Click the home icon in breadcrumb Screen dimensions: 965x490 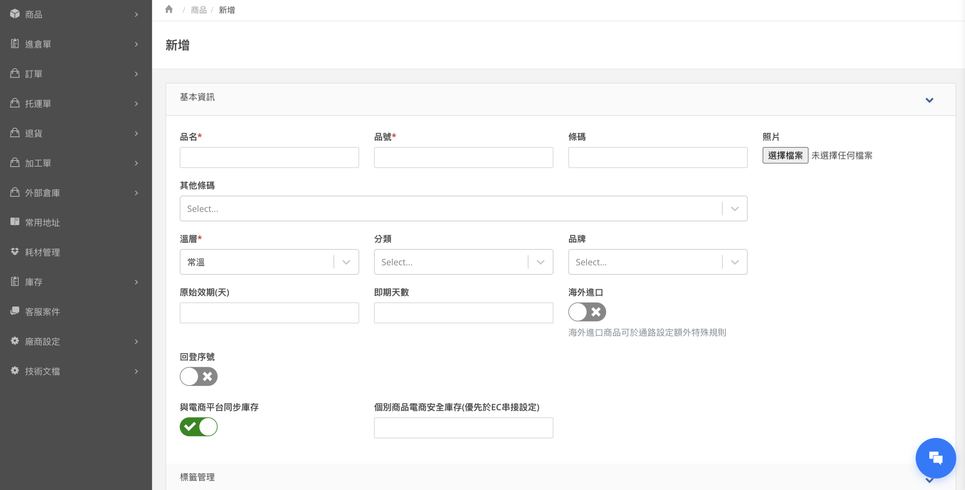(x=169, y=9)
